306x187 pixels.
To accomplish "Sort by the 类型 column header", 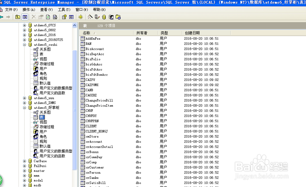I will (170, 33).
